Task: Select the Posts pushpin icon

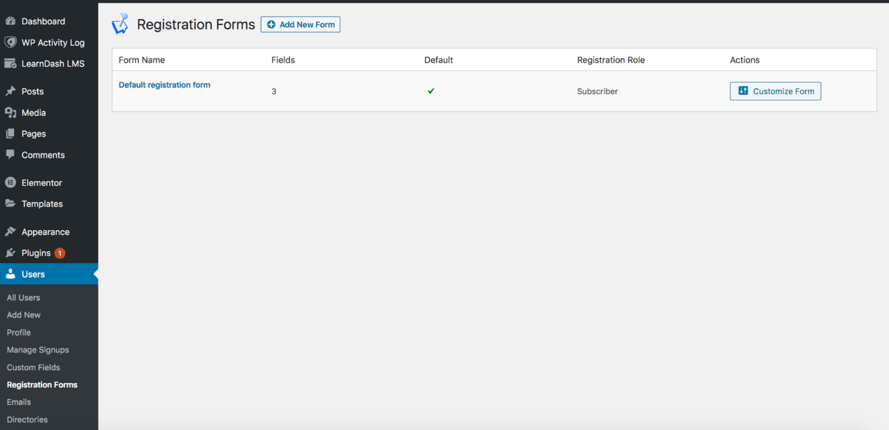Action: (x=12, y=91)
